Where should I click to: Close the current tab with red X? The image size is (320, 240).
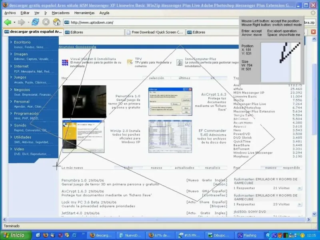[313, 32]
